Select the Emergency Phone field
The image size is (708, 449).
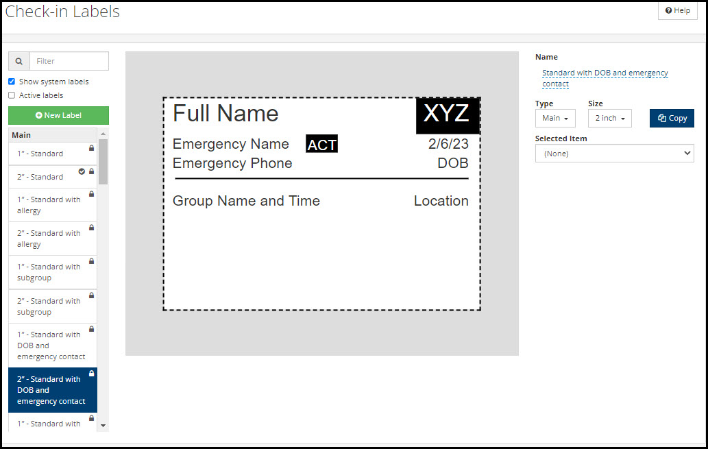pyautogui.click(x=232, y=163)
